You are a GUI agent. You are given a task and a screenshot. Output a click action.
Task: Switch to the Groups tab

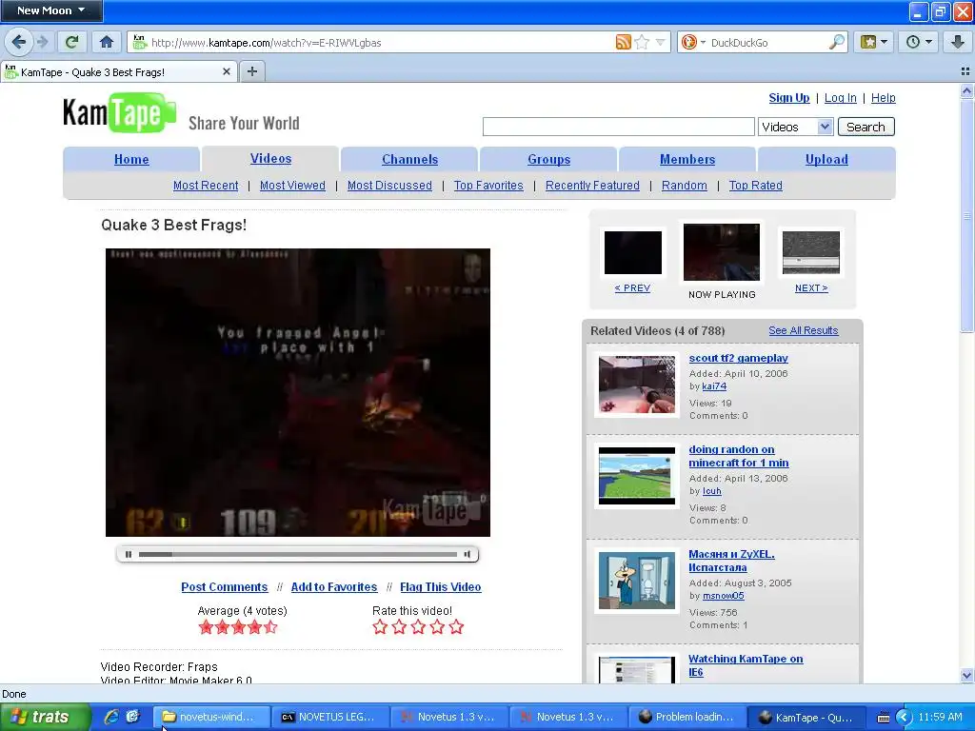coord(549,159)
